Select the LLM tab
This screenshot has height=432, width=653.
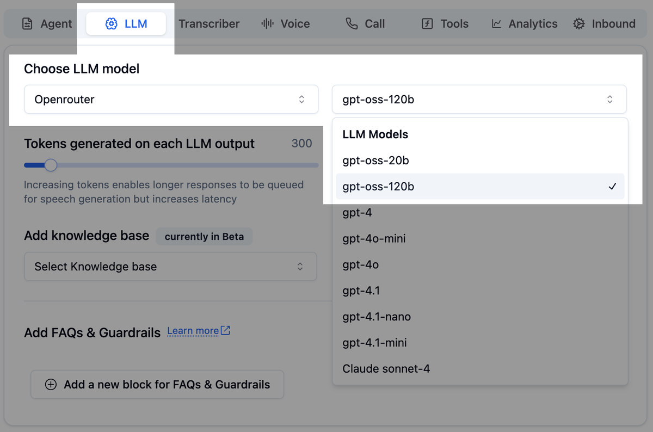coord(126,24)
